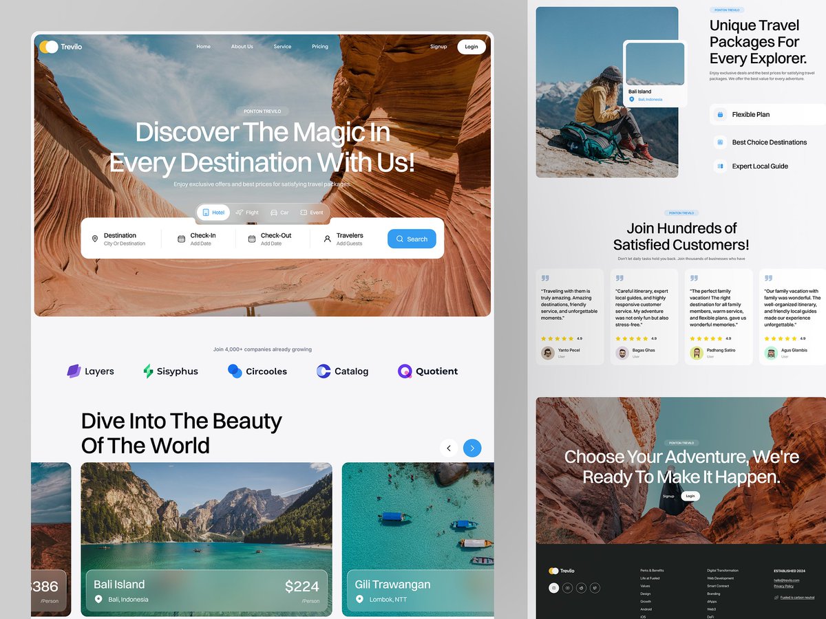Select the Flexible Plan feature

767,115
